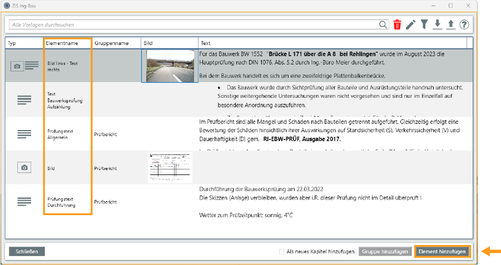The width and height of the screenshot is (501, 265).
Task: Click the upload arrow export icon
Action: [451, 24]
